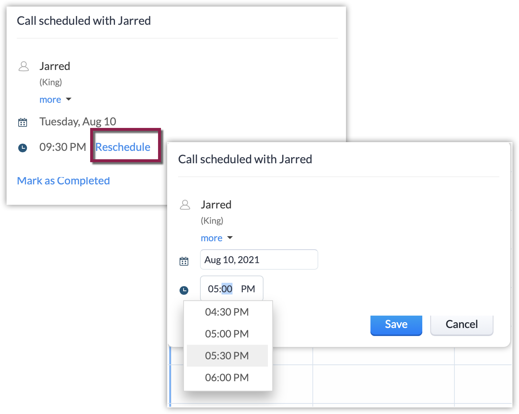Image resolution: width=519 pixels, height=414 pixels.
Task: Expand the more arrow under Jarred (King) in the back card
Action: pyautogui.click(x=69, y=99)
